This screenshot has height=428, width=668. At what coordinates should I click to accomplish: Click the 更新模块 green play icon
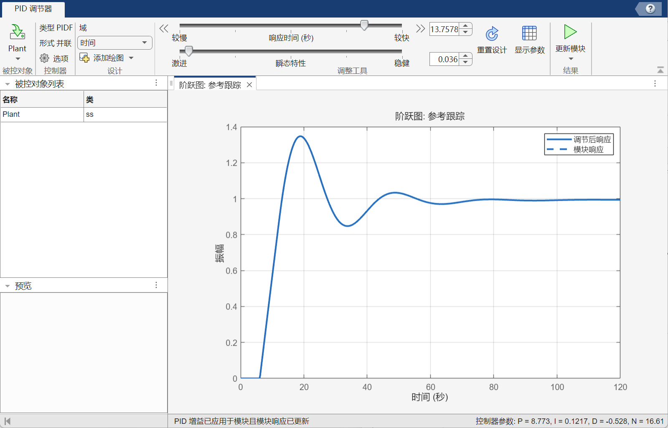click(570, 32)
